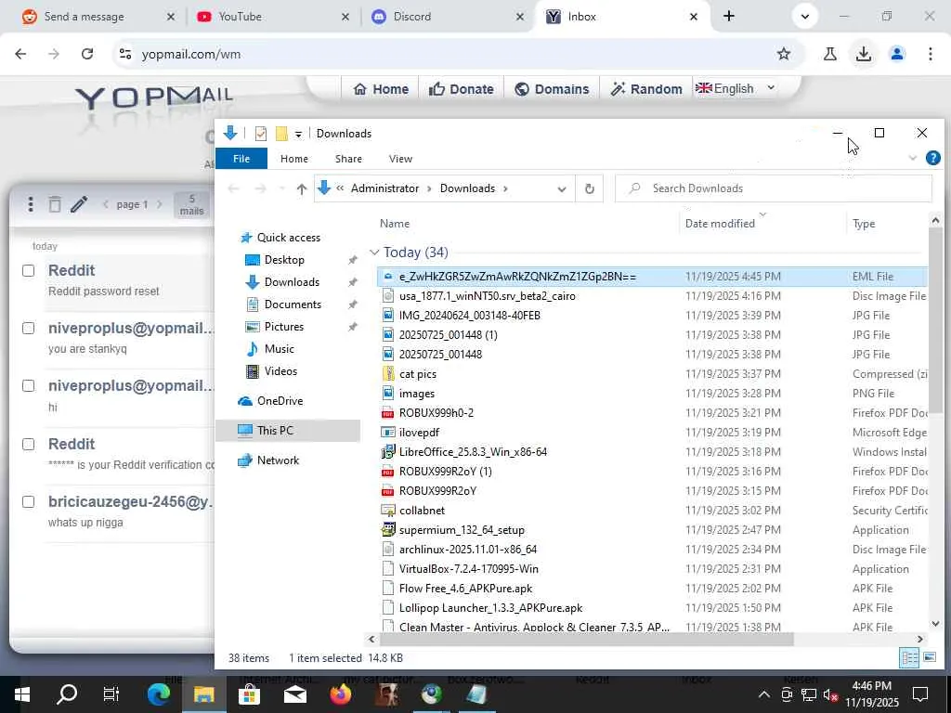Tick checkbox for Reddit password reset mail
This screenshot has width=951, height=713.
(29, 270)
